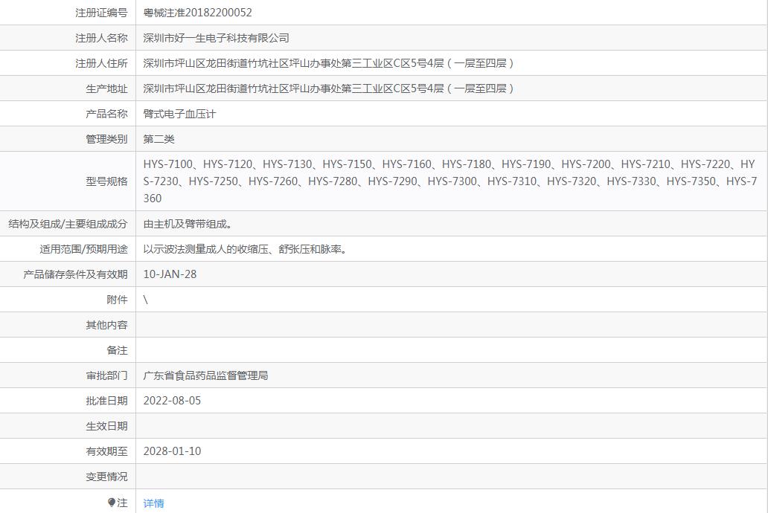768x513 pixels.
Task: Click the 审批部门 label
Action: coord(106,375)
